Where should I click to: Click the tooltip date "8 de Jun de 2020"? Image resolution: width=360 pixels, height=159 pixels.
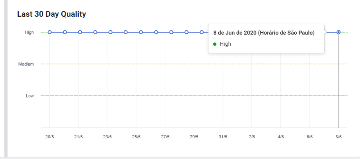click(x=235, y=33)
